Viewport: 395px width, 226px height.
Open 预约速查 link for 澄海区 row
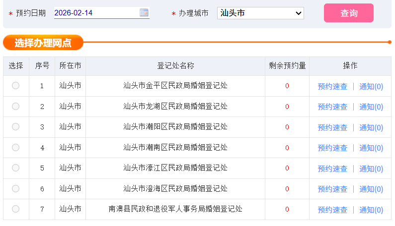pos(332,189)
